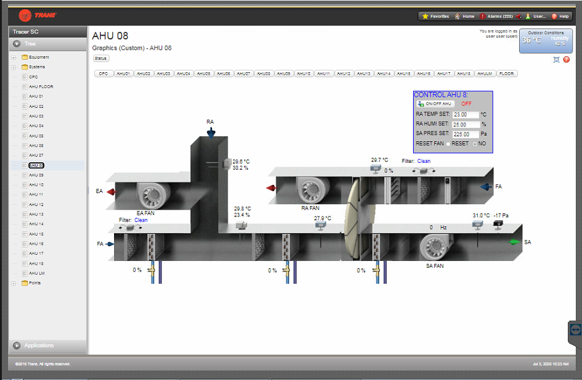Click the green SA arrow

[x=514, y=242]
